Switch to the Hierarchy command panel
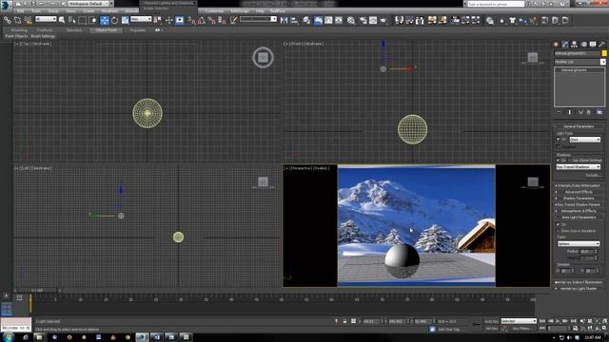 click(x=575, y=45)
